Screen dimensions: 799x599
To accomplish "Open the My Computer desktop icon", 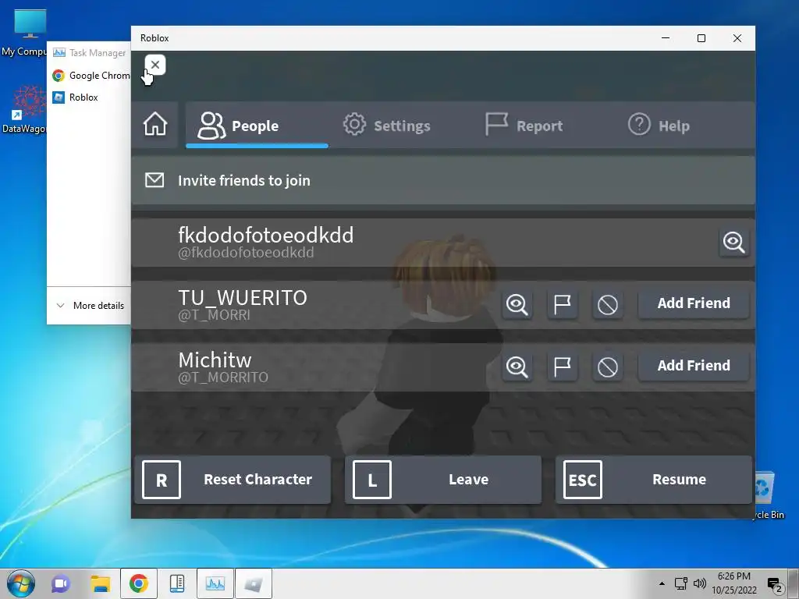I will (27, 33).
